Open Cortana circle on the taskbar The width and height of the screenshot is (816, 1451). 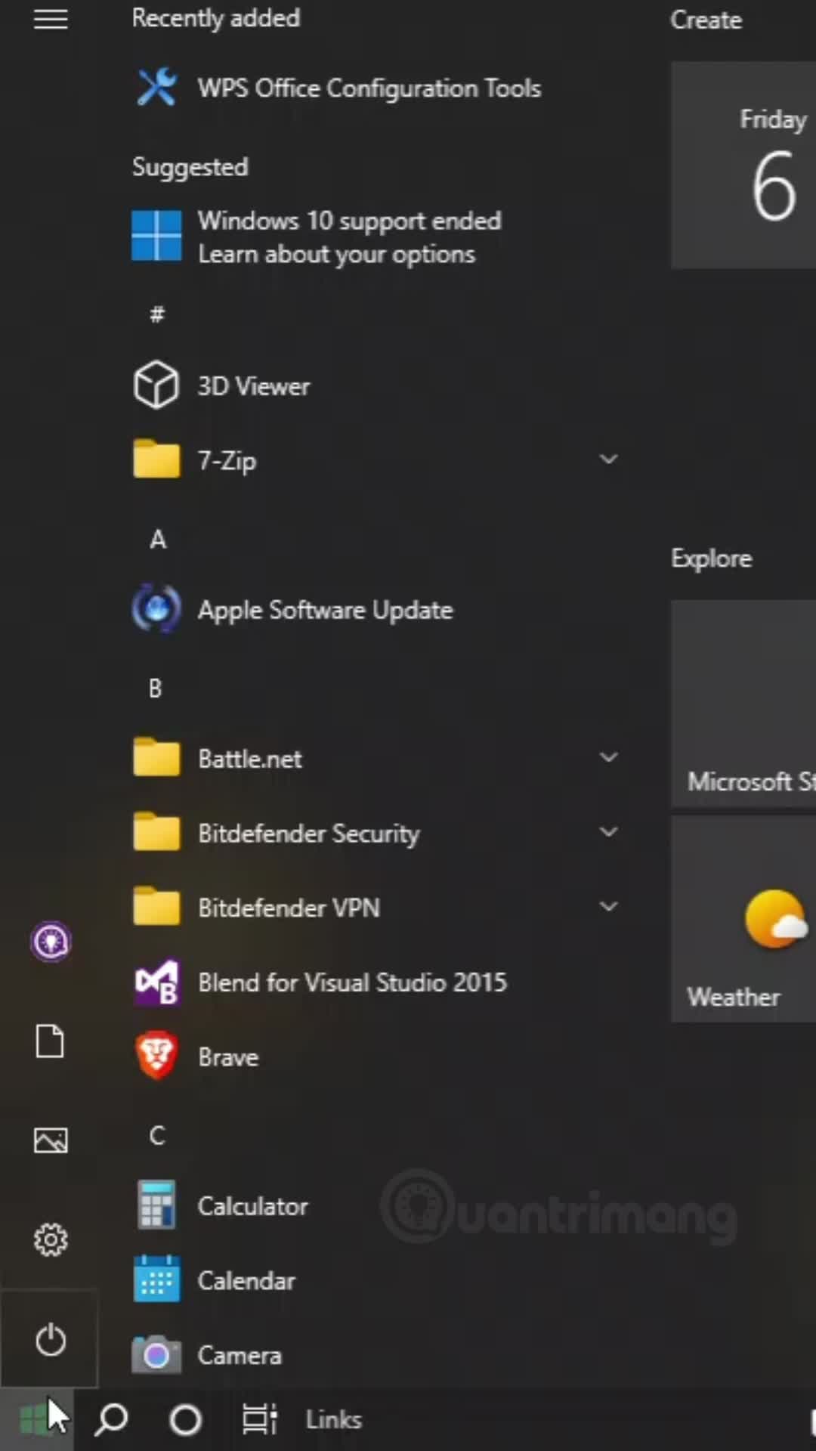pos(185,1420)
